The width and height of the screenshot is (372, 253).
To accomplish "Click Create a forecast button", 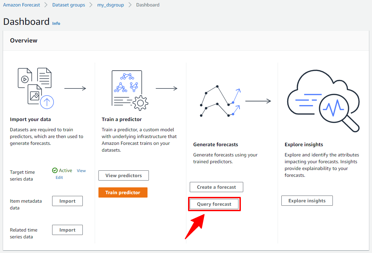I will pyautogui.click(x=216, y=187).
